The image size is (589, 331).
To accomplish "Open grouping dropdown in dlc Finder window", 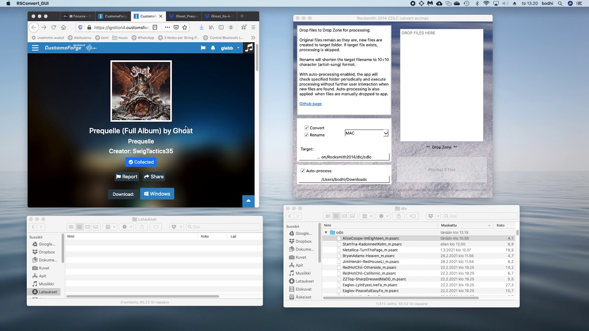I will (x=367, y=216).
